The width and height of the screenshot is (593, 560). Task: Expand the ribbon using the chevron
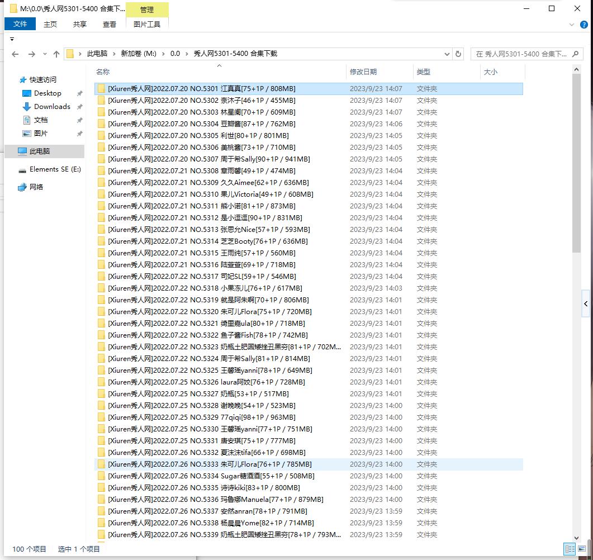tap(571, 25)
